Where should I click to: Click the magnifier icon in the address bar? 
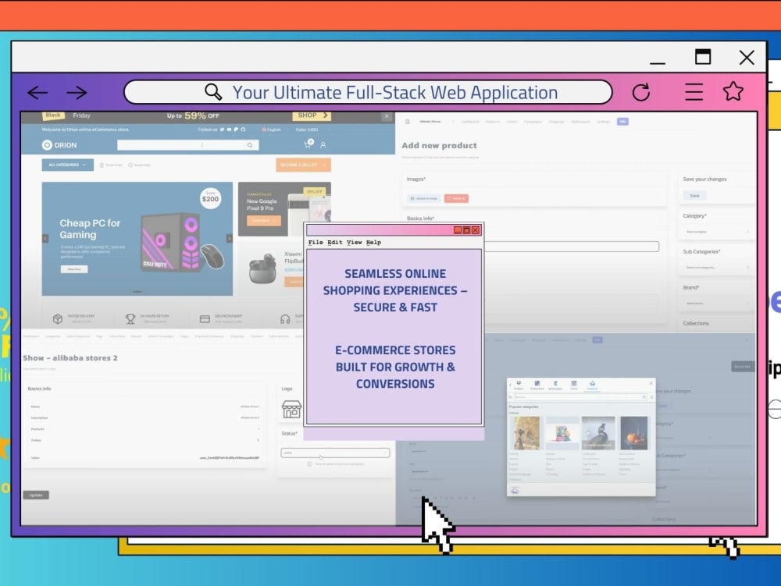click(213, 91)
